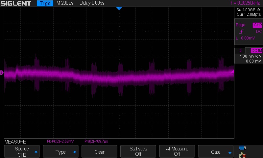Screen dimensions: 263x158
Task: Select the 0.00 mV channel offset value
Action: point(253,61)
